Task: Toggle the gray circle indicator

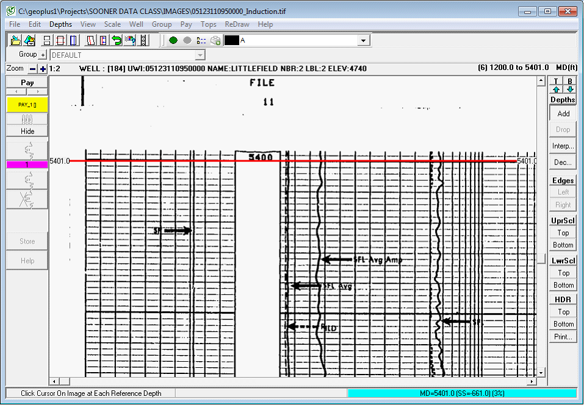Action: [187, 40]
